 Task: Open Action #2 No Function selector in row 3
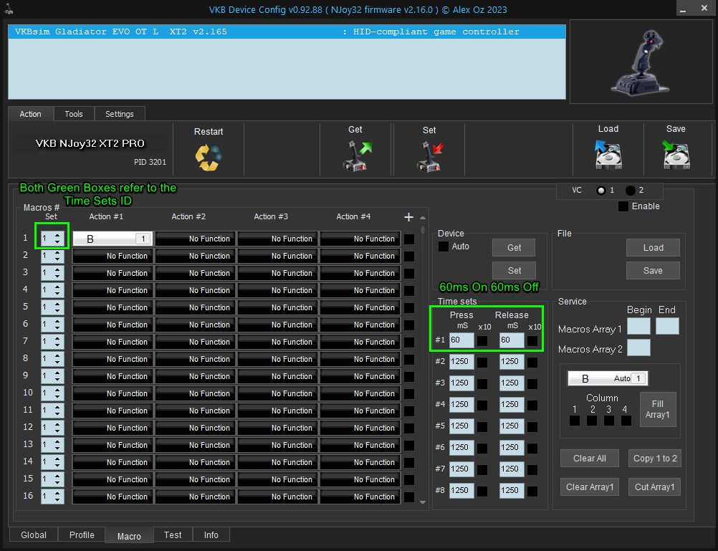point(195,273)
